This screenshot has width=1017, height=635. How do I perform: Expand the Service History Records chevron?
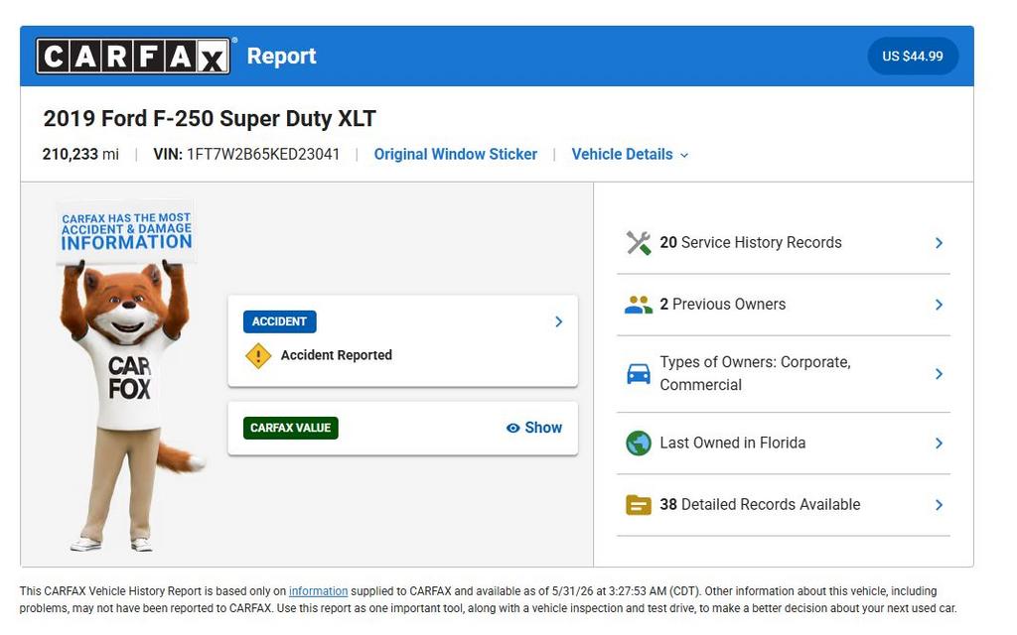point(939,243)
